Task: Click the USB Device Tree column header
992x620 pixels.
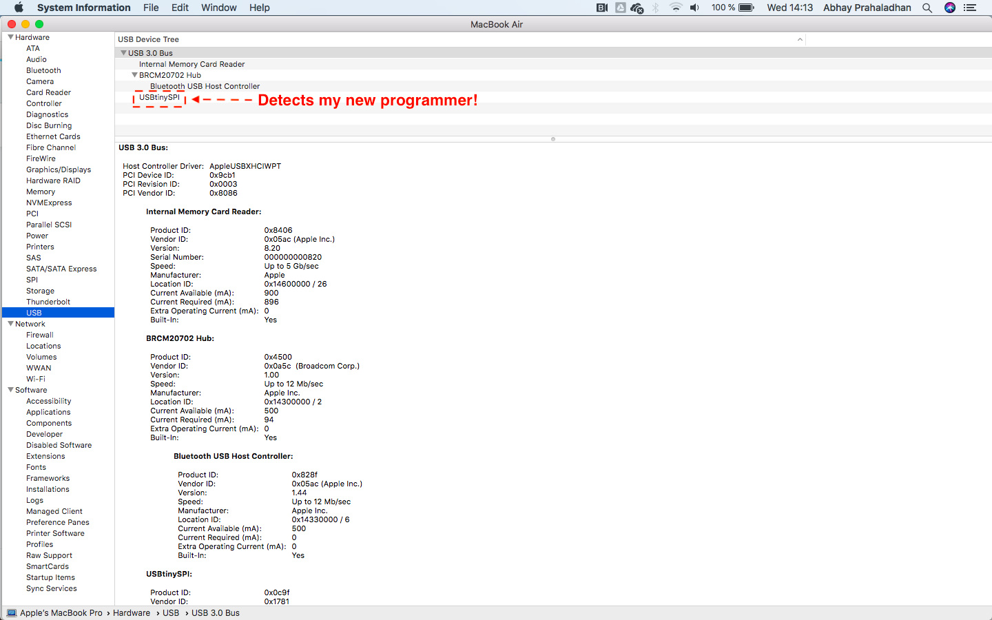Action: (x=460, y=39)
